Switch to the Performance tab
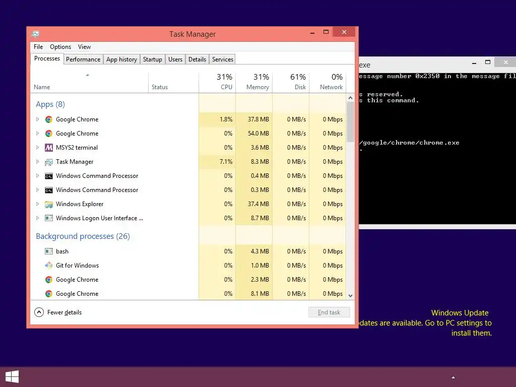 [x=83, y=59]
